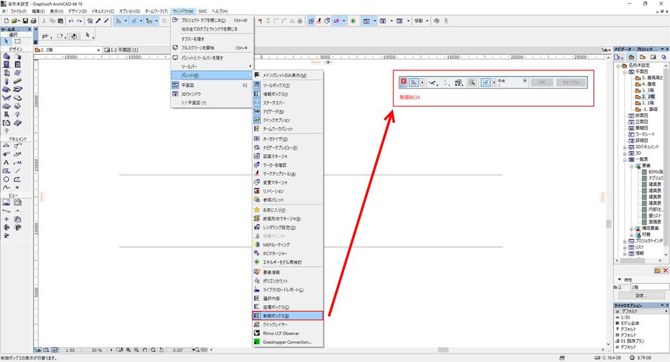Image resolution: width=670 pixels, height=362 pixels.
Task: Click the 設定... button in Navigator
Action: [642, 296]
